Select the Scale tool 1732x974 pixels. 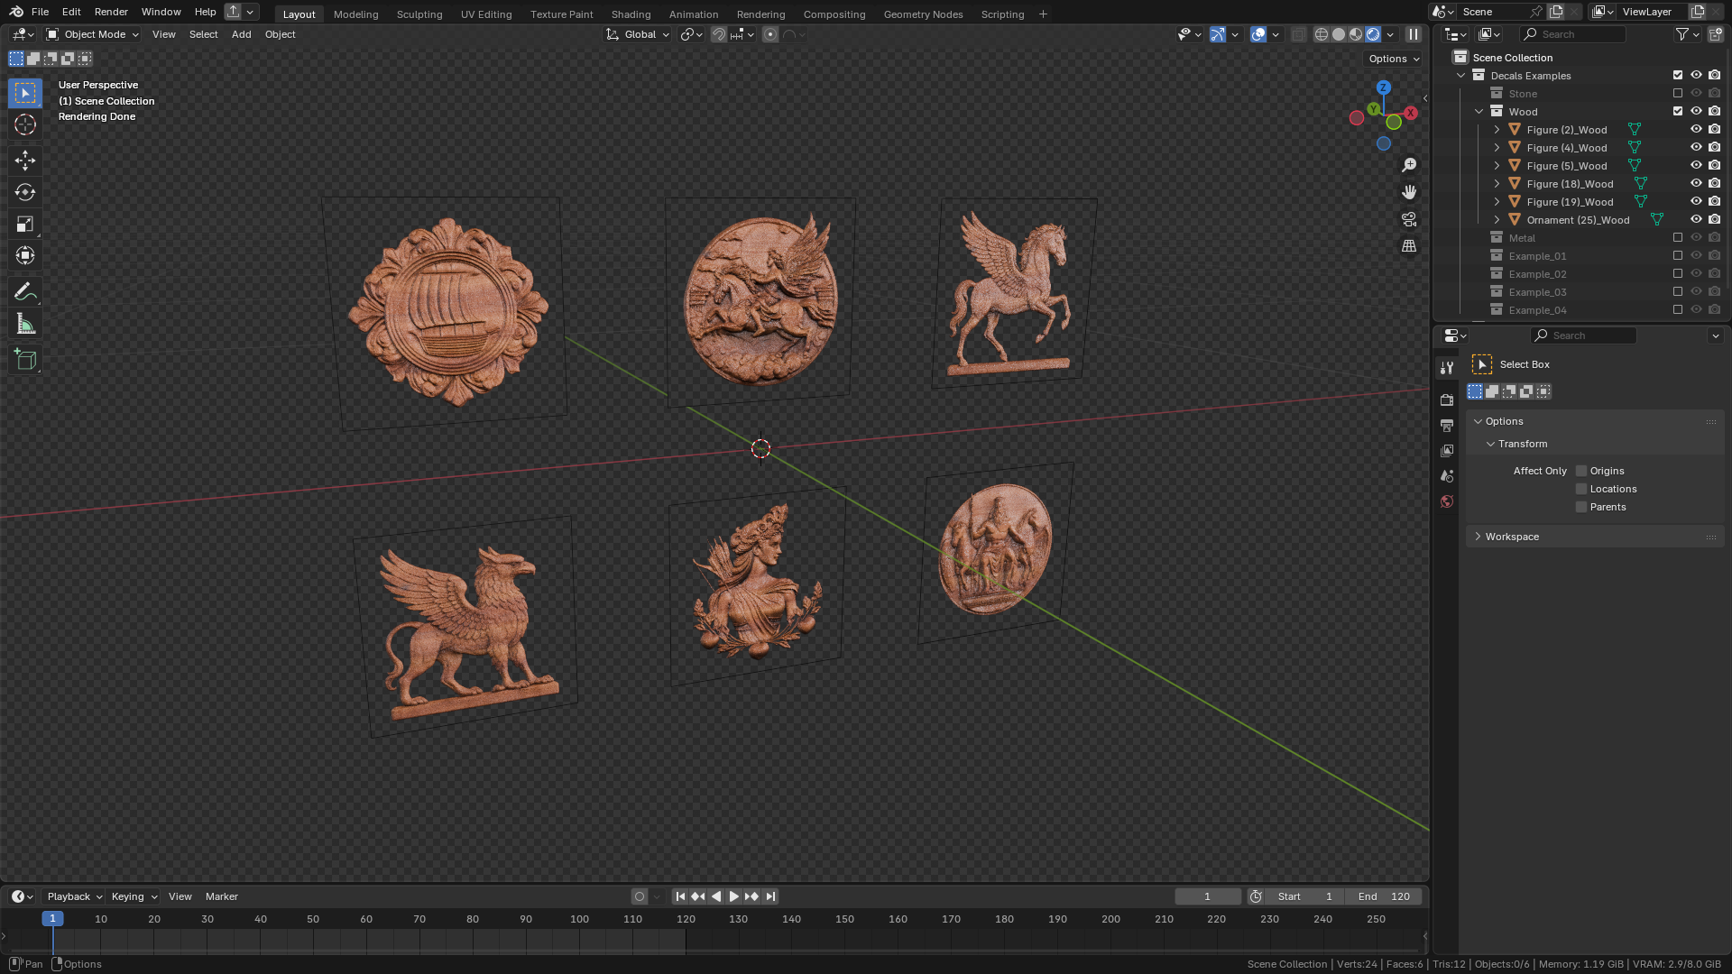(25, 224)
